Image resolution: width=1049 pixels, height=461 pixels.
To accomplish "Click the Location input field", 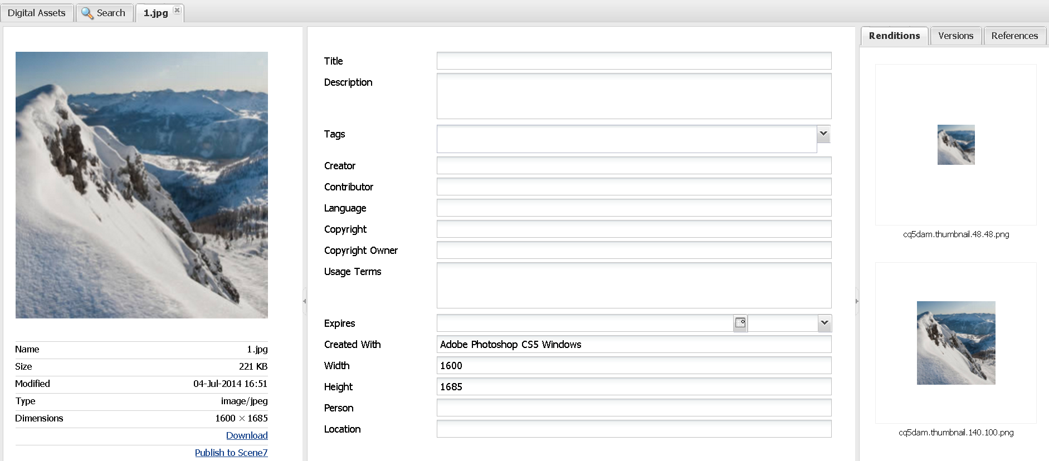I will point(634,429).
